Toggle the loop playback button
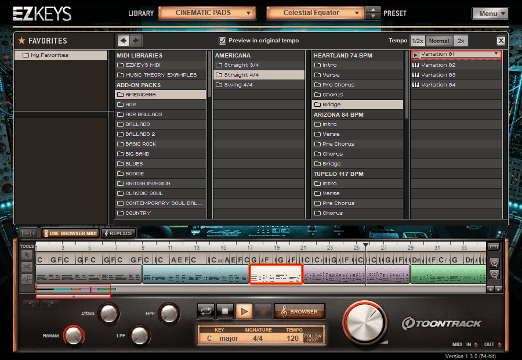 (x=206, y=311)
